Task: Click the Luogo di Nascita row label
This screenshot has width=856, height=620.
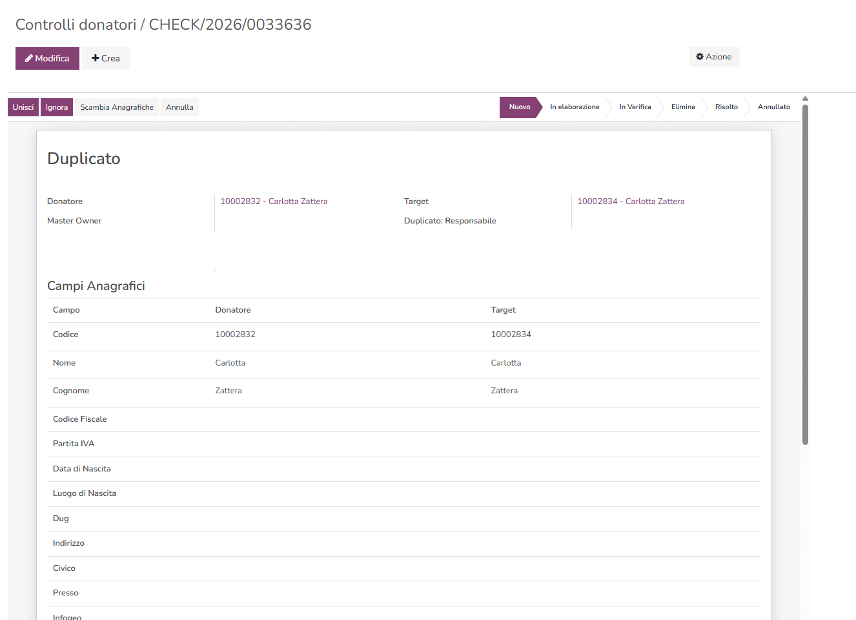Action: pos(85,493)
